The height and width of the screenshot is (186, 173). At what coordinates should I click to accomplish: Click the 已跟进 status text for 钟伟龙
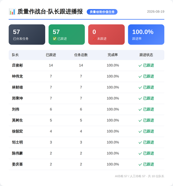click(x=149, y=76)
